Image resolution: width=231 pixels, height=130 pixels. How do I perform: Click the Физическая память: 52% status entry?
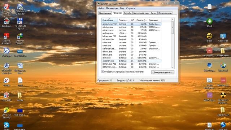pyautogui.click(x=153, y=81)
